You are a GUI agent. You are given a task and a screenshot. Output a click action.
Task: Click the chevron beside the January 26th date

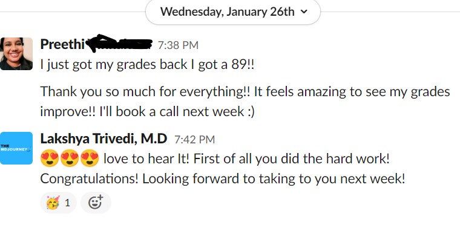[304, 12]
